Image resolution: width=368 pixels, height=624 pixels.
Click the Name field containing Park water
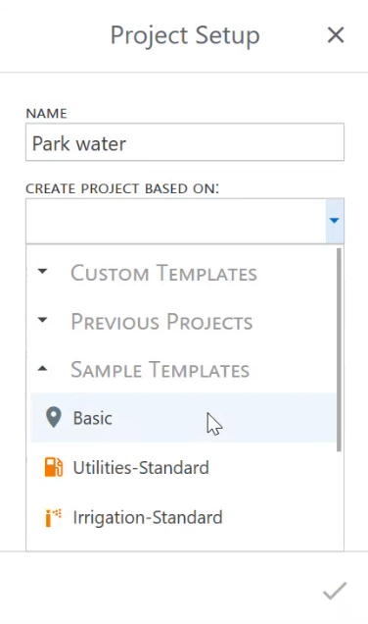coord(185,142)
